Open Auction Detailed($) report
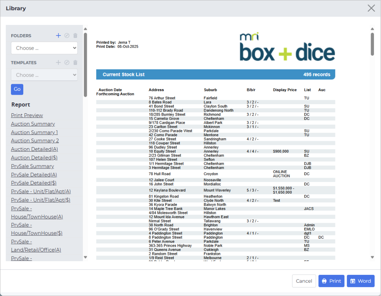This screenshot has width=381, height=296. point(34,158)
